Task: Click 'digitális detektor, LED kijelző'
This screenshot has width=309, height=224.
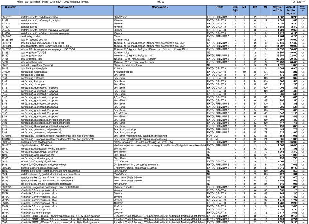Action: [36, 145]
